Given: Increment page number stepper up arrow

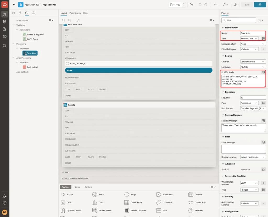Looking at the screenshot, I should point(183,3).
